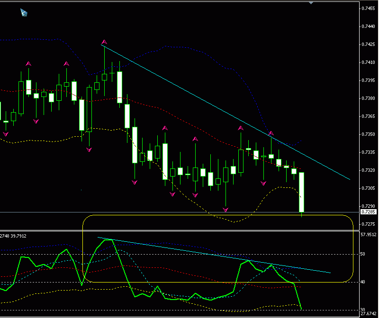Click the 0.7410 price axis label
The width and height of the screenshot is (379, 318).
[x=369, y=62]
